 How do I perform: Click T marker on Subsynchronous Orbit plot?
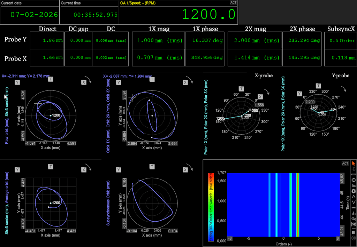pos(152,167)
